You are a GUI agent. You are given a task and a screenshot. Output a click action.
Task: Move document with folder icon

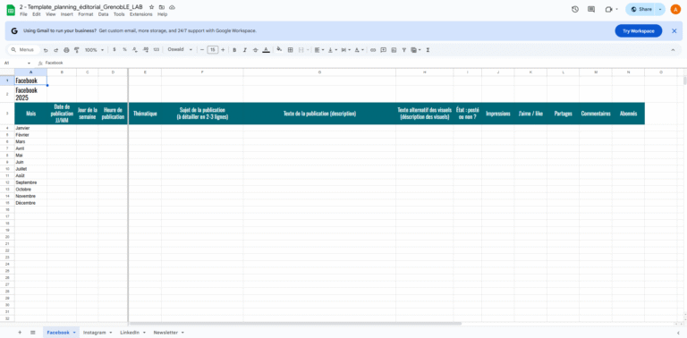point(162,7)
